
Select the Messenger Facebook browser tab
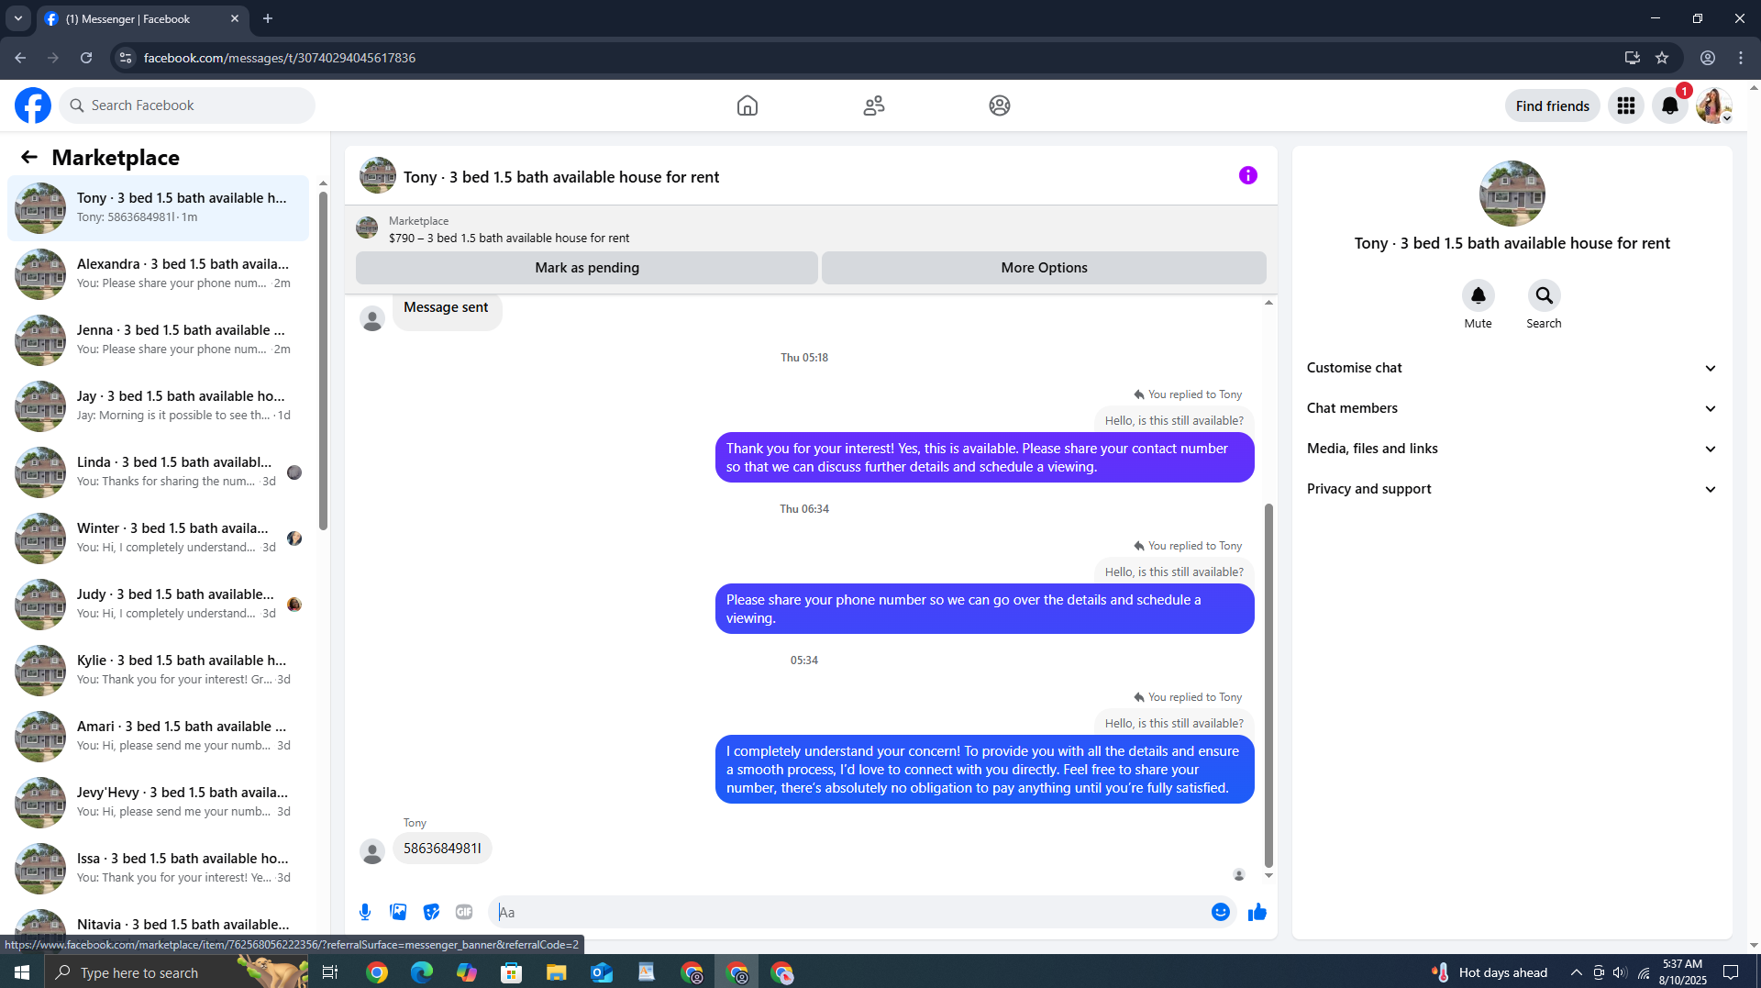click(x=142, y=18)
